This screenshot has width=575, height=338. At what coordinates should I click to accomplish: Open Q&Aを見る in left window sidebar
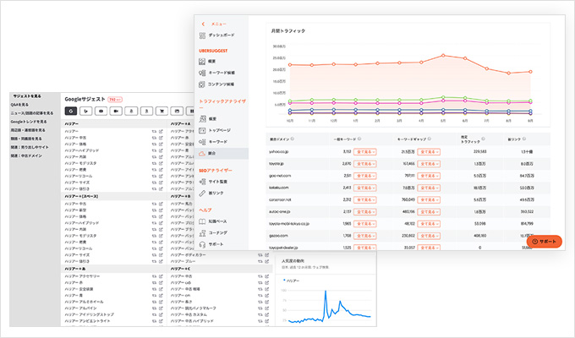19,105
